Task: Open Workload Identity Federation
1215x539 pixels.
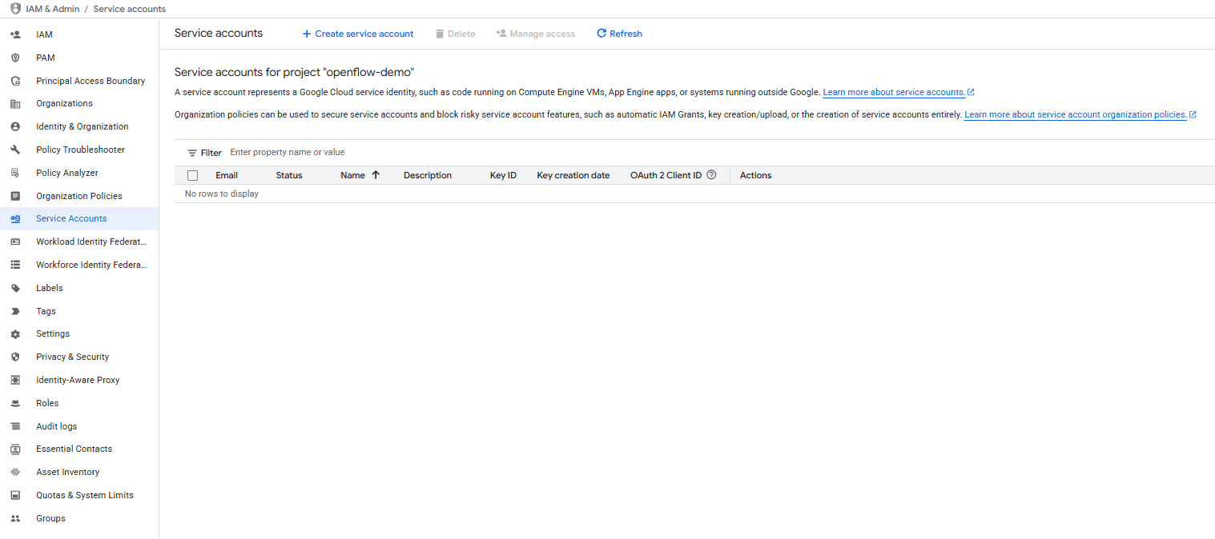Action: (91, 241)
